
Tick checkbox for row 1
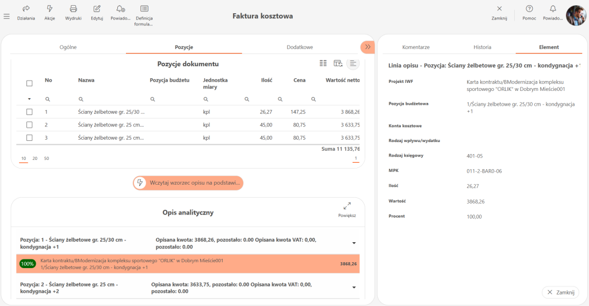click(x=29, y=112)
